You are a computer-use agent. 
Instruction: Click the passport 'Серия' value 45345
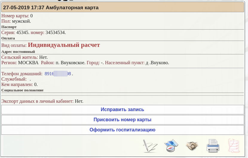point(22,33)
